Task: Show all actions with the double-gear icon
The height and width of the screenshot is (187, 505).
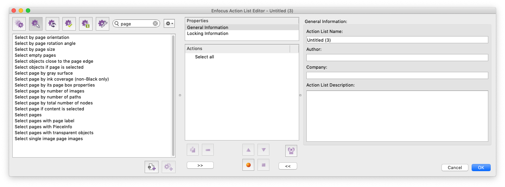Action: 19,24
